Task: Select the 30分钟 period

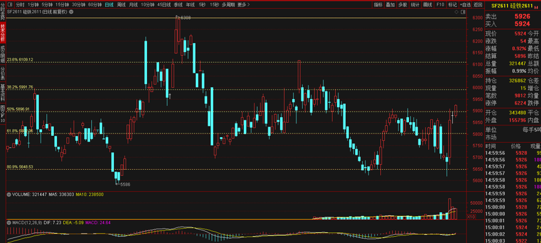Action: [x=79, y=5]
